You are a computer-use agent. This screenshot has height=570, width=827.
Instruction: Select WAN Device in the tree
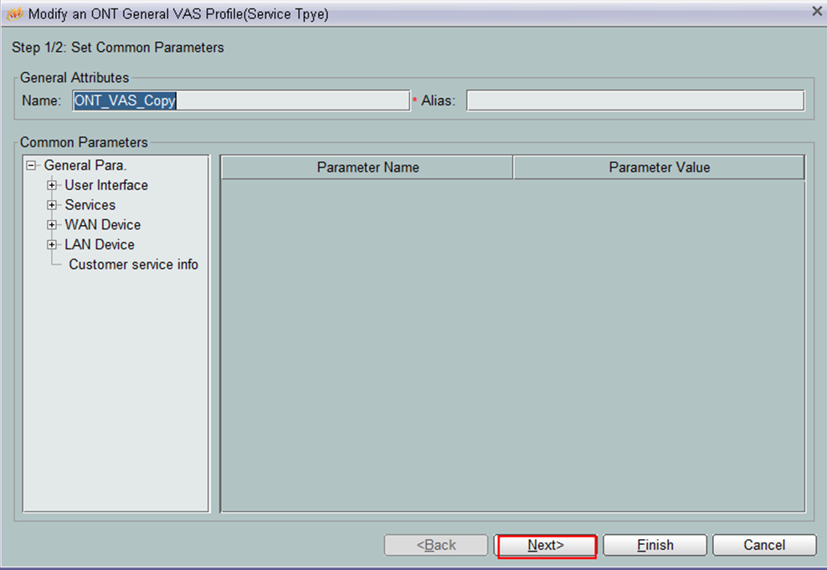click(x=103, y=225)
